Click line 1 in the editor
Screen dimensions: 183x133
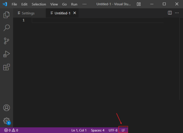98,20
